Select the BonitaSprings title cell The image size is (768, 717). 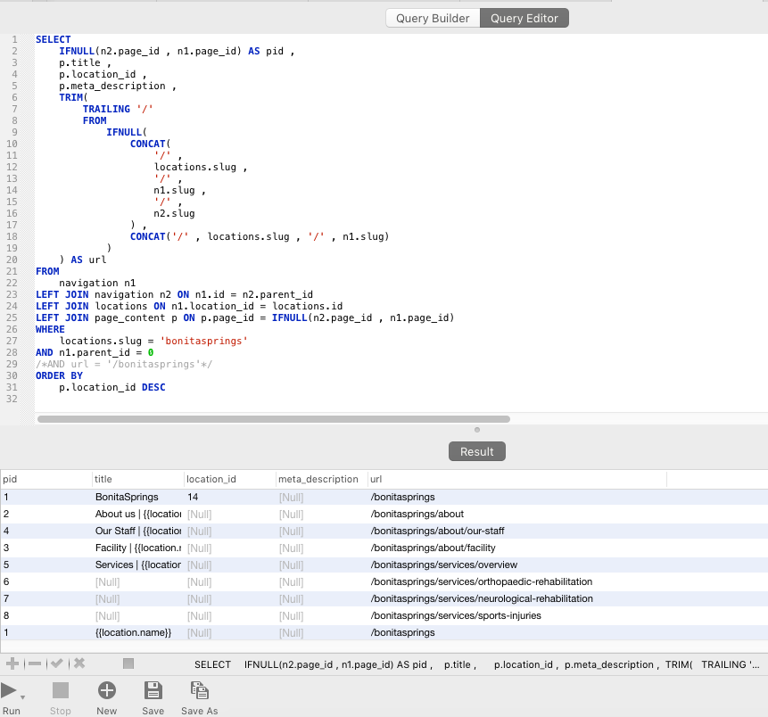[x=127, y=497]
